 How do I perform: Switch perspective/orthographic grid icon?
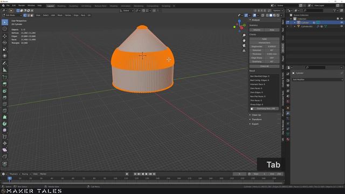244,51
